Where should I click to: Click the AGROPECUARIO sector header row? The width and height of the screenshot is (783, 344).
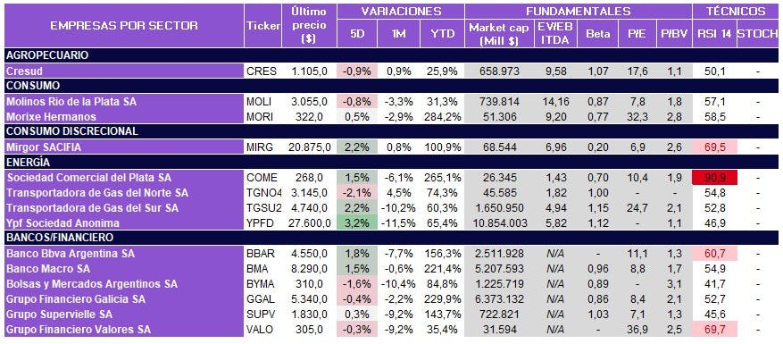(x=391, y=55)
